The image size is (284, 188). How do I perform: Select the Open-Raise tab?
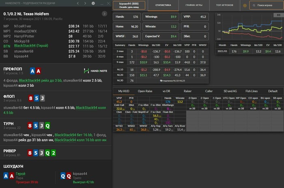point(145,91)
